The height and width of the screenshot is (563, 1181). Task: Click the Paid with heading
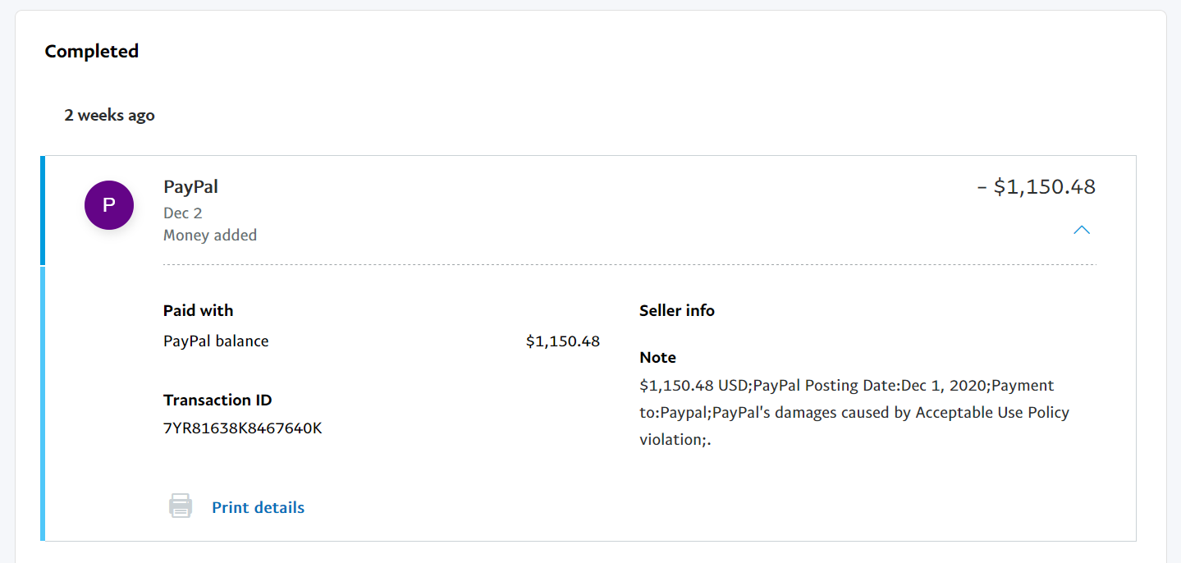coord(198,311)
